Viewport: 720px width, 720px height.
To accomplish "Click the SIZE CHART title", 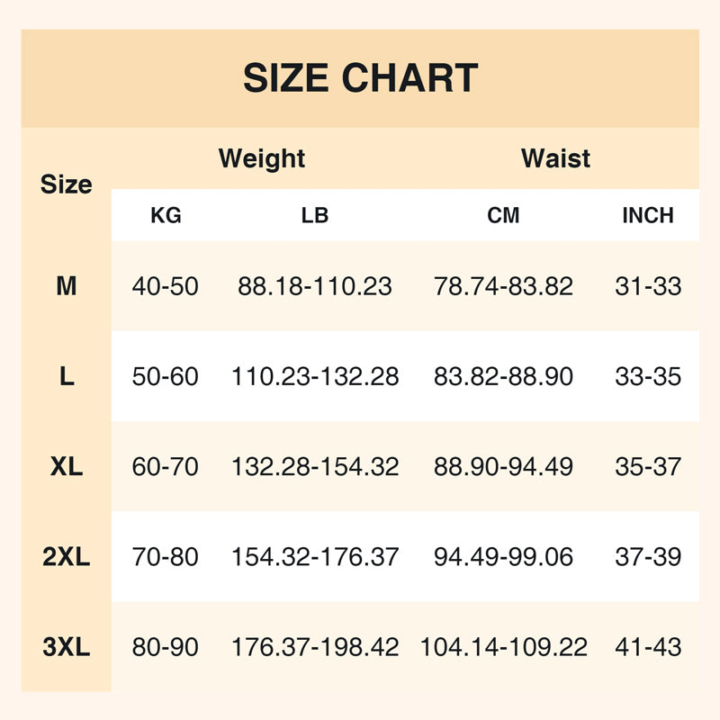I will [360, 79].
